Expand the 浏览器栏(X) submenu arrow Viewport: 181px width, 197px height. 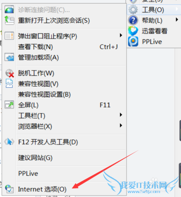point(121,125)
